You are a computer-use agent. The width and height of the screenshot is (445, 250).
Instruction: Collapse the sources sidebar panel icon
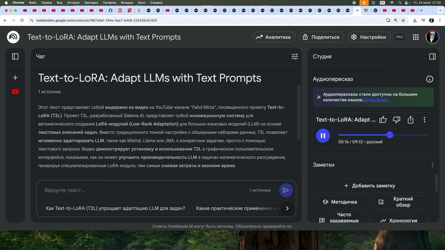pyautogui.click(x=15, y=56)
